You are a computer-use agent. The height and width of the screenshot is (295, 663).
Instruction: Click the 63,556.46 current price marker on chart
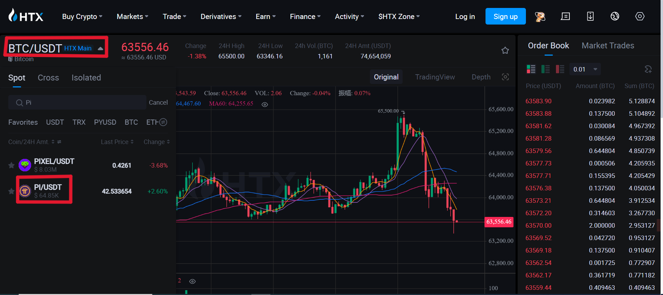(499, 222)
